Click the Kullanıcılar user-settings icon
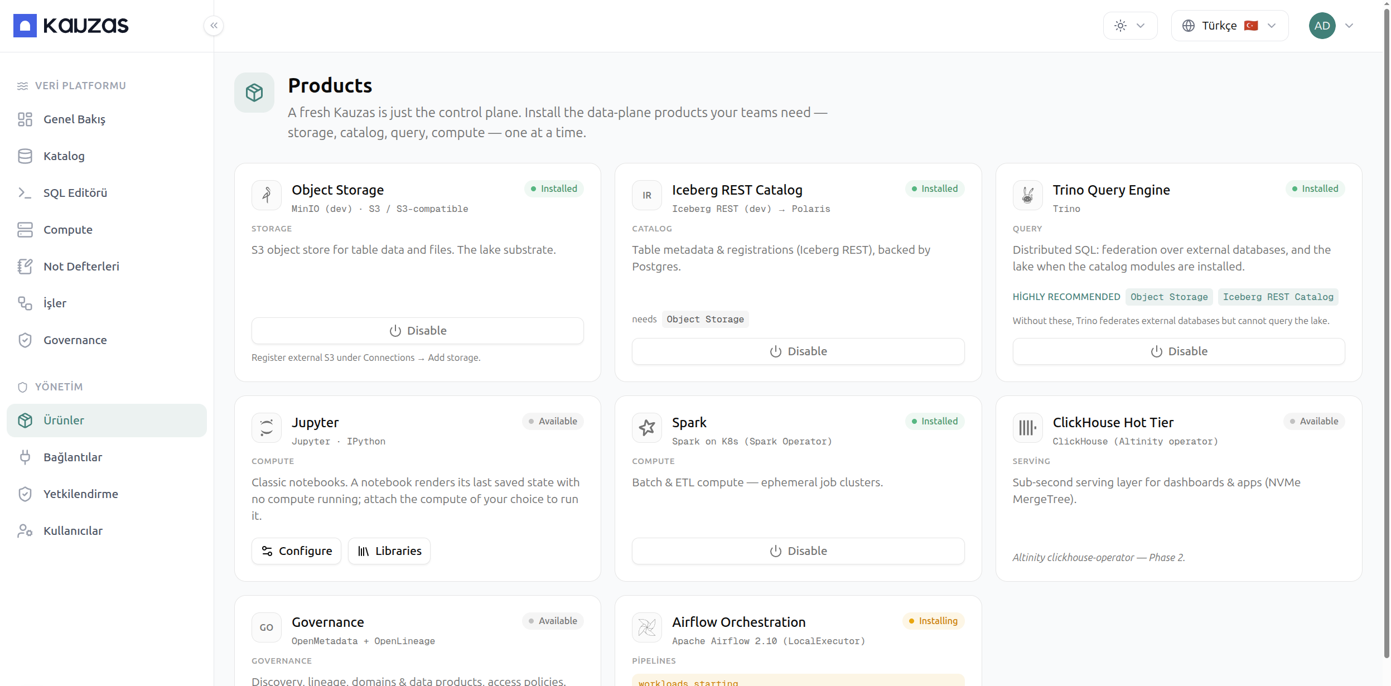The image size is (1391, 686). [x=25, y=531]
